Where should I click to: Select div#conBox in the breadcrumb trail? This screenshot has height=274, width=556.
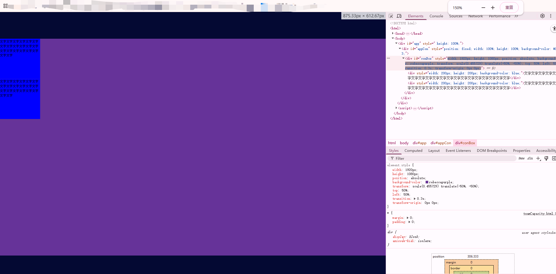coord(465,143)
